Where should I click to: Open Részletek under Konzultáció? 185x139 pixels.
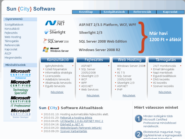[x=57, y=92]
